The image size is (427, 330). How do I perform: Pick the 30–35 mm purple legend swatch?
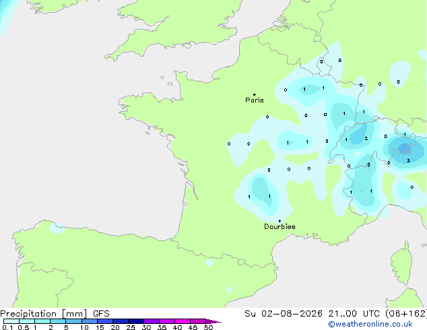(x=151, y=321)
